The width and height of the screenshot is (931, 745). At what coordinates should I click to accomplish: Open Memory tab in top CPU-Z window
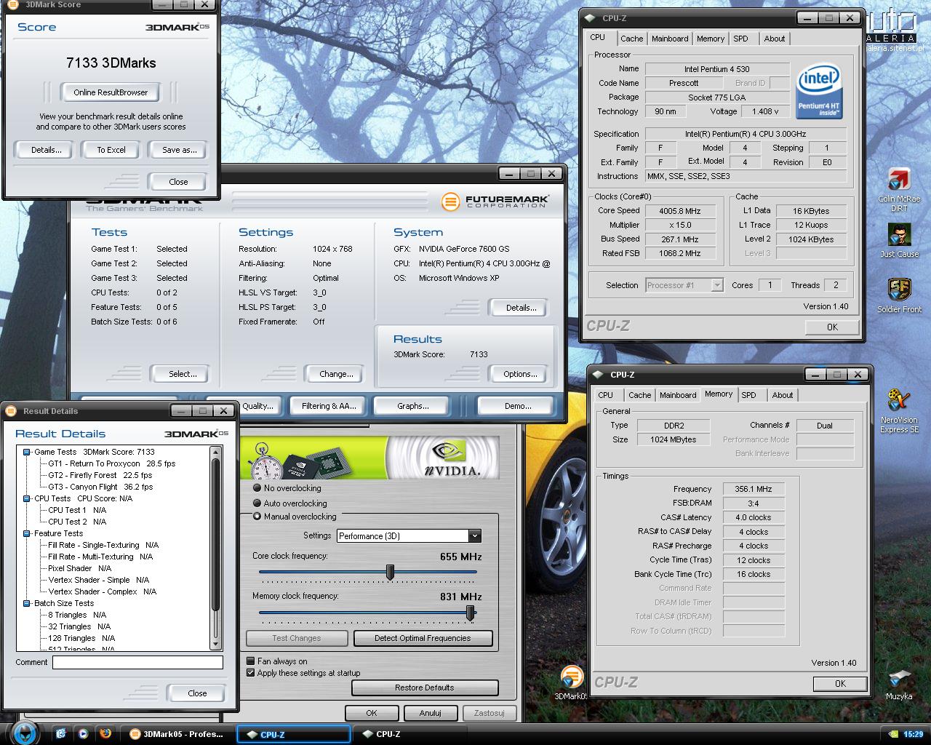711,39
